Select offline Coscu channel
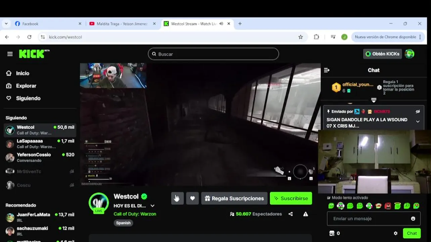 pyautogui.click(x=40, y=185)
